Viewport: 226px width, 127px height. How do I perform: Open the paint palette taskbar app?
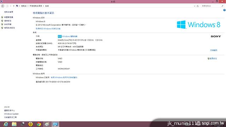[x=47, y=124]
